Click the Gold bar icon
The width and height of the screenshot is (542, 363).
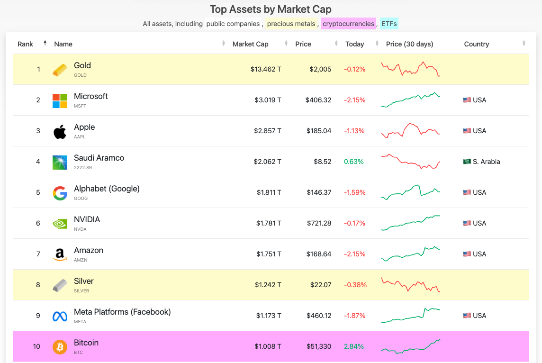pyautogui.click(x=60, y=70)
